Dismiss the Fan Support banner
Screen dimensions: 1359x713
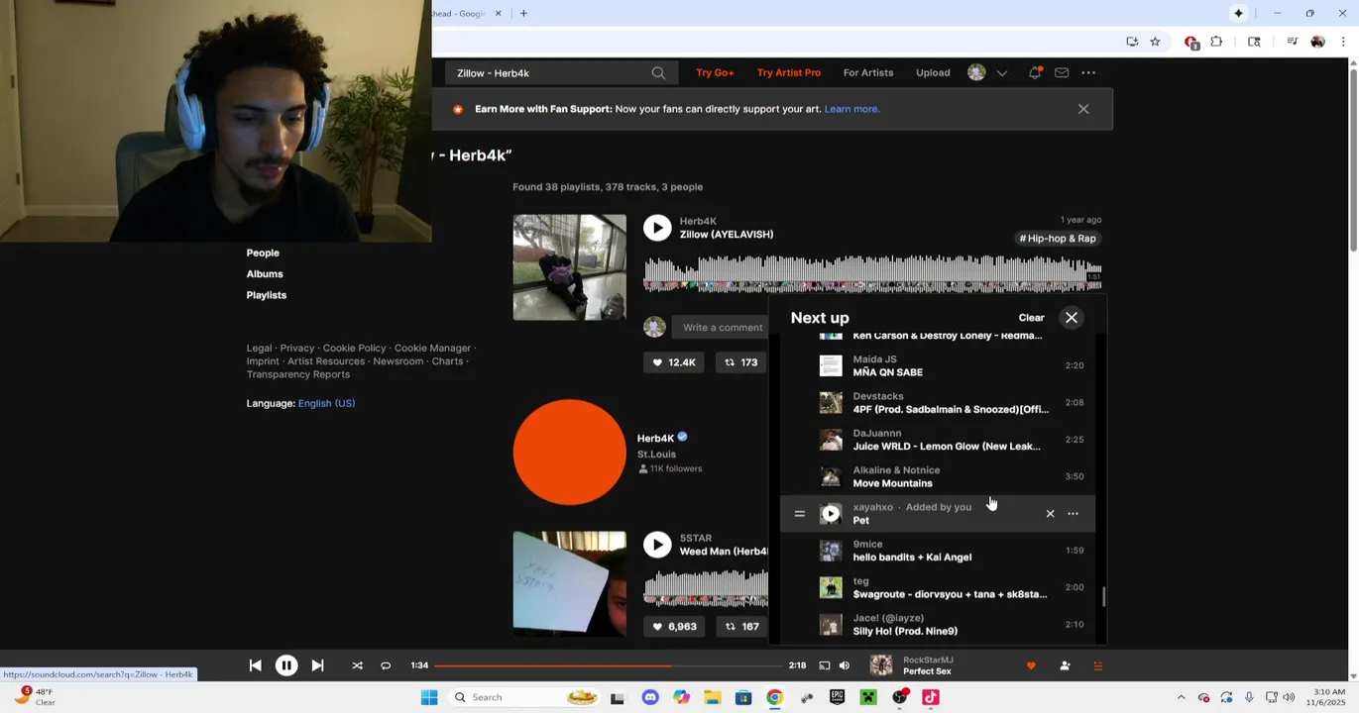[1083, 109]
